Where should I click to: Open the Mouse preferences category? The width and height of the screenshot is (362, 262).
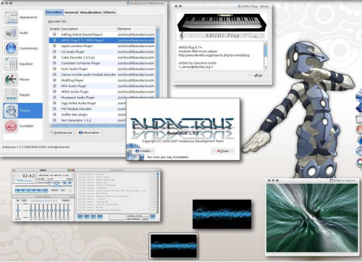click(x=22, y=80)
